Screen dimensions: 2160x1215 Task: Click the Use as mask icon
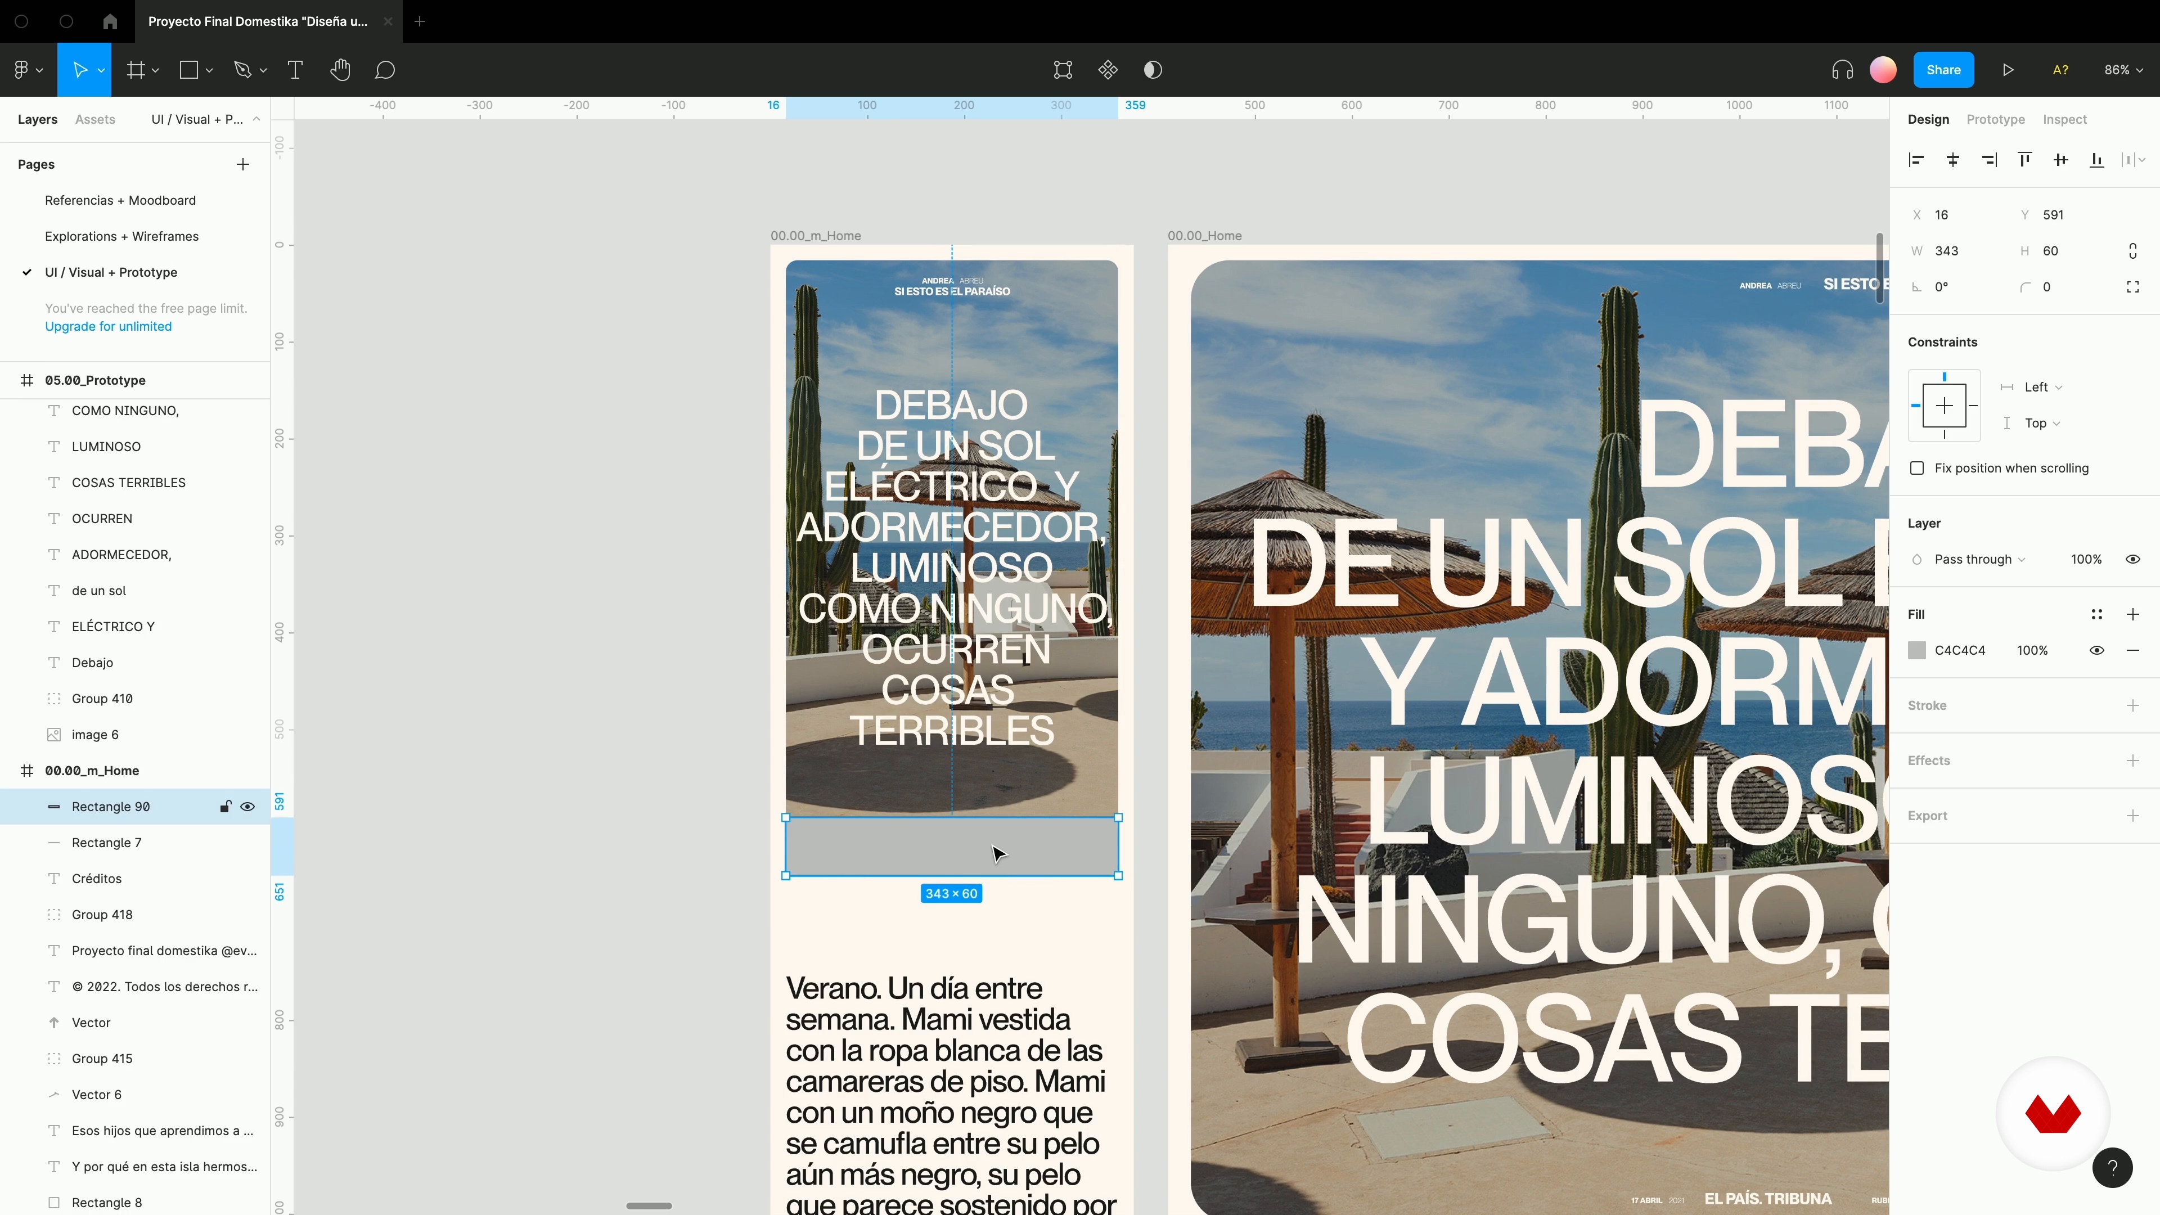1153,70
